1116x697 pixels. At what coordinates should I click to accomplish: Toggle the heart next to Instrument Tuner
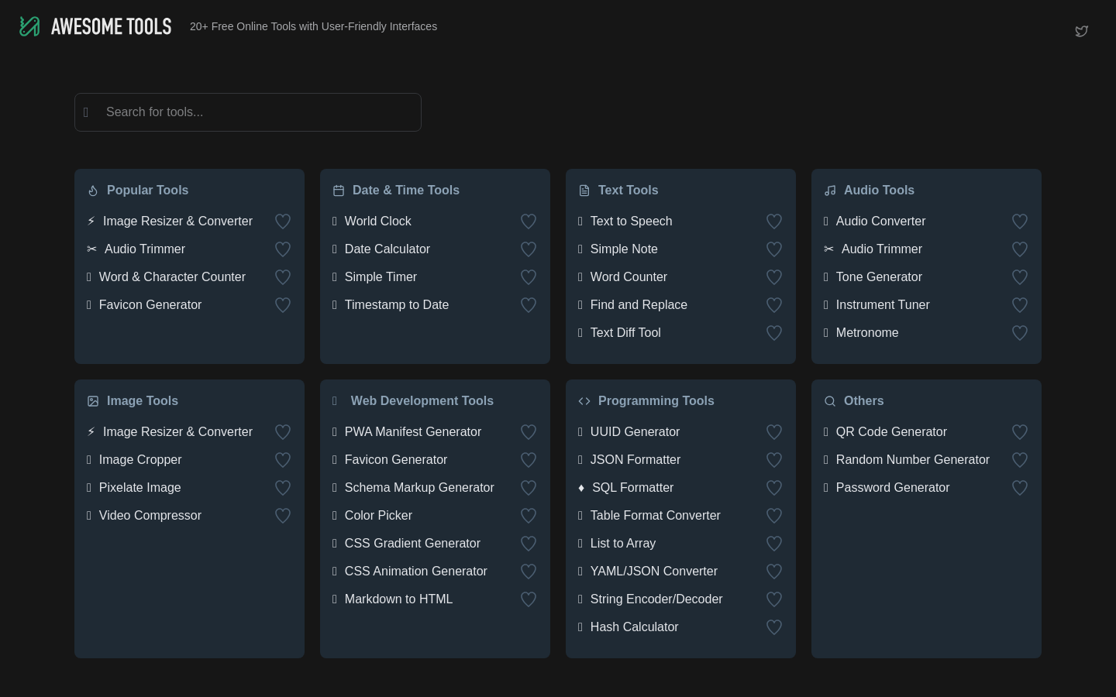pyautogui.click(x=1020, y=305)
